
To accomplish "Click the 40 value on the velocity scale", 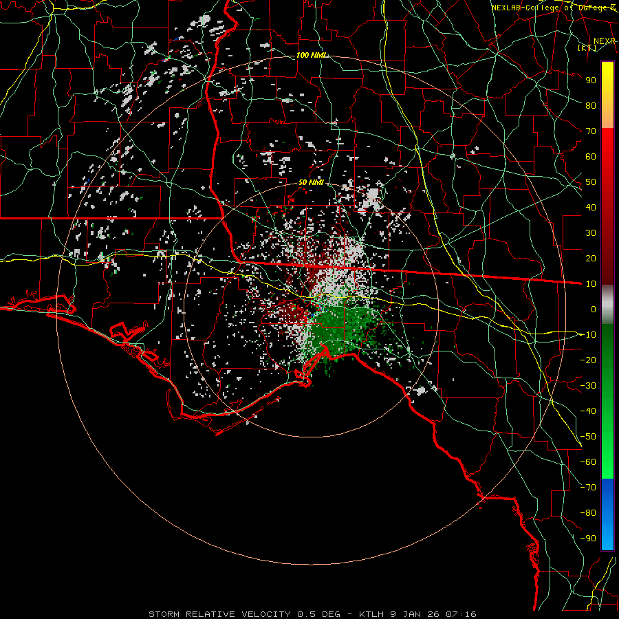I will [x=591, y=207].
